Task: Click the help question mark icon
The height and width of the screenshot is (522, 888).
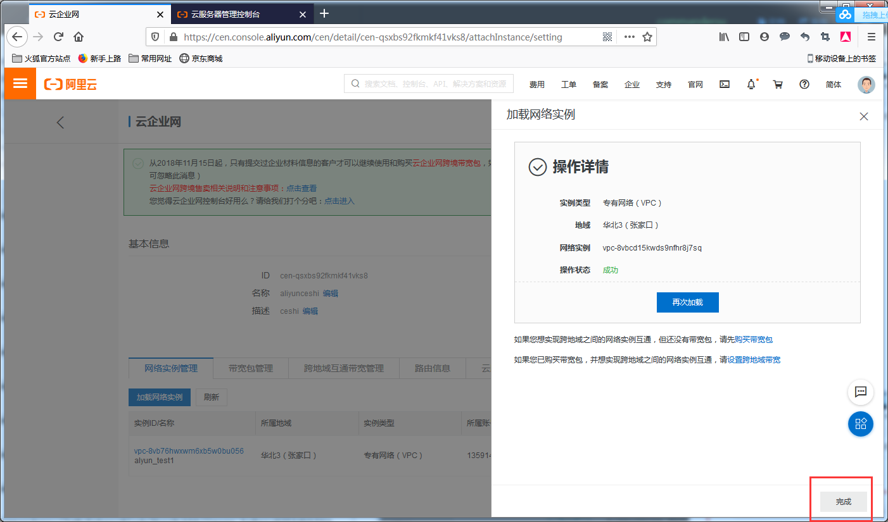Action: [804, 84]
